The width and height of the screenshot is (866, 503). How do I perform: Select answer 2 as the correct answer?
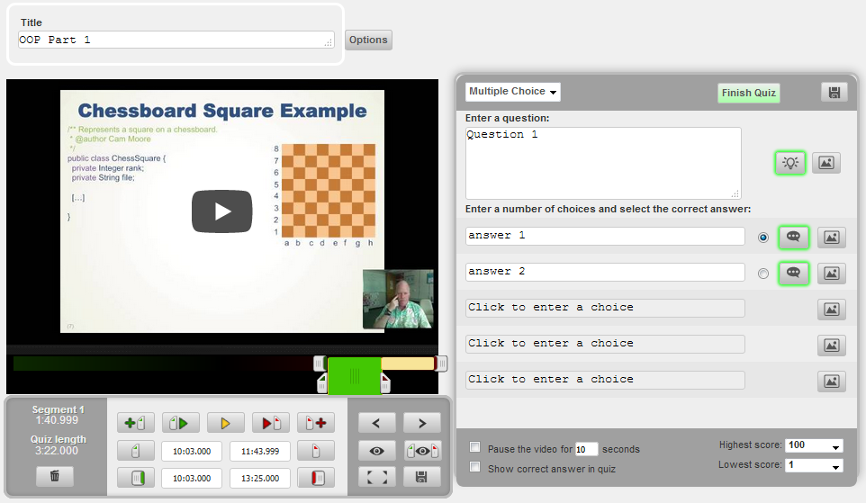point(763,274)
